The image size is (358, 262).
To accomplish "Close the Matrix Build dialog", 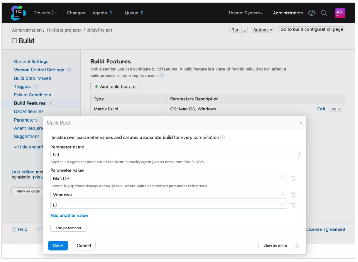I will click(x=301, y=123).
